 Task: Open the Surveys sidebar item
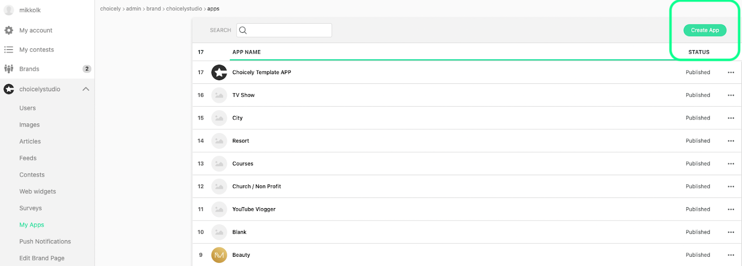point(31,208)
